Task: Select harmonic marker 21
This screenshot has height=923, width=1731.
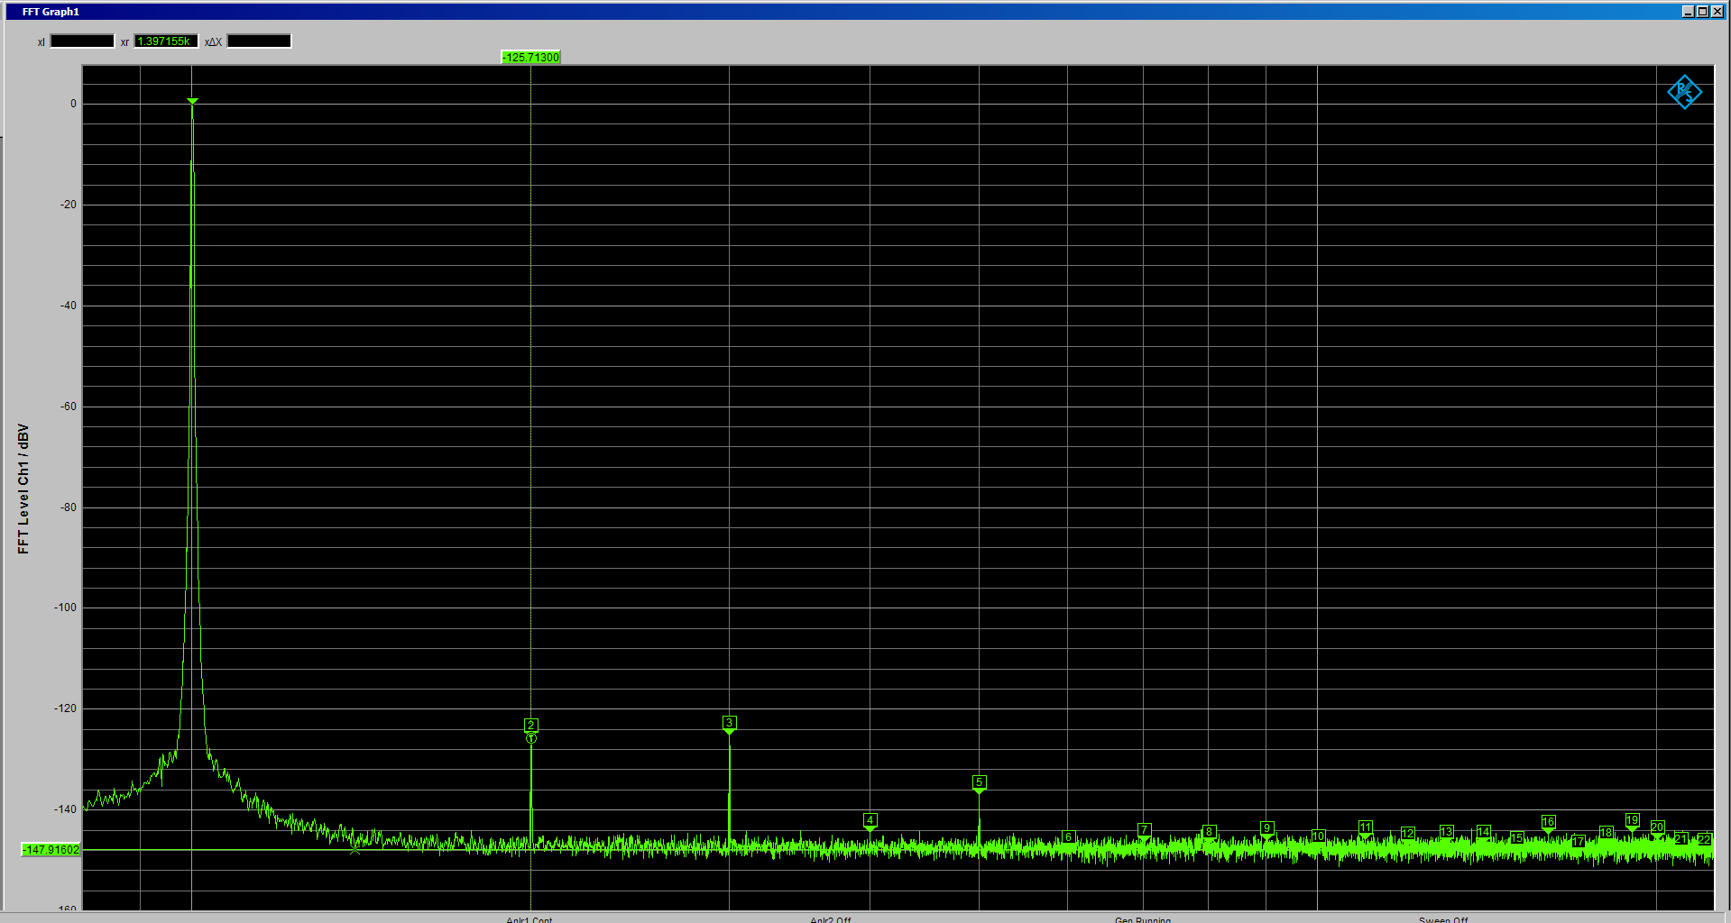Action: [1681, 839]
